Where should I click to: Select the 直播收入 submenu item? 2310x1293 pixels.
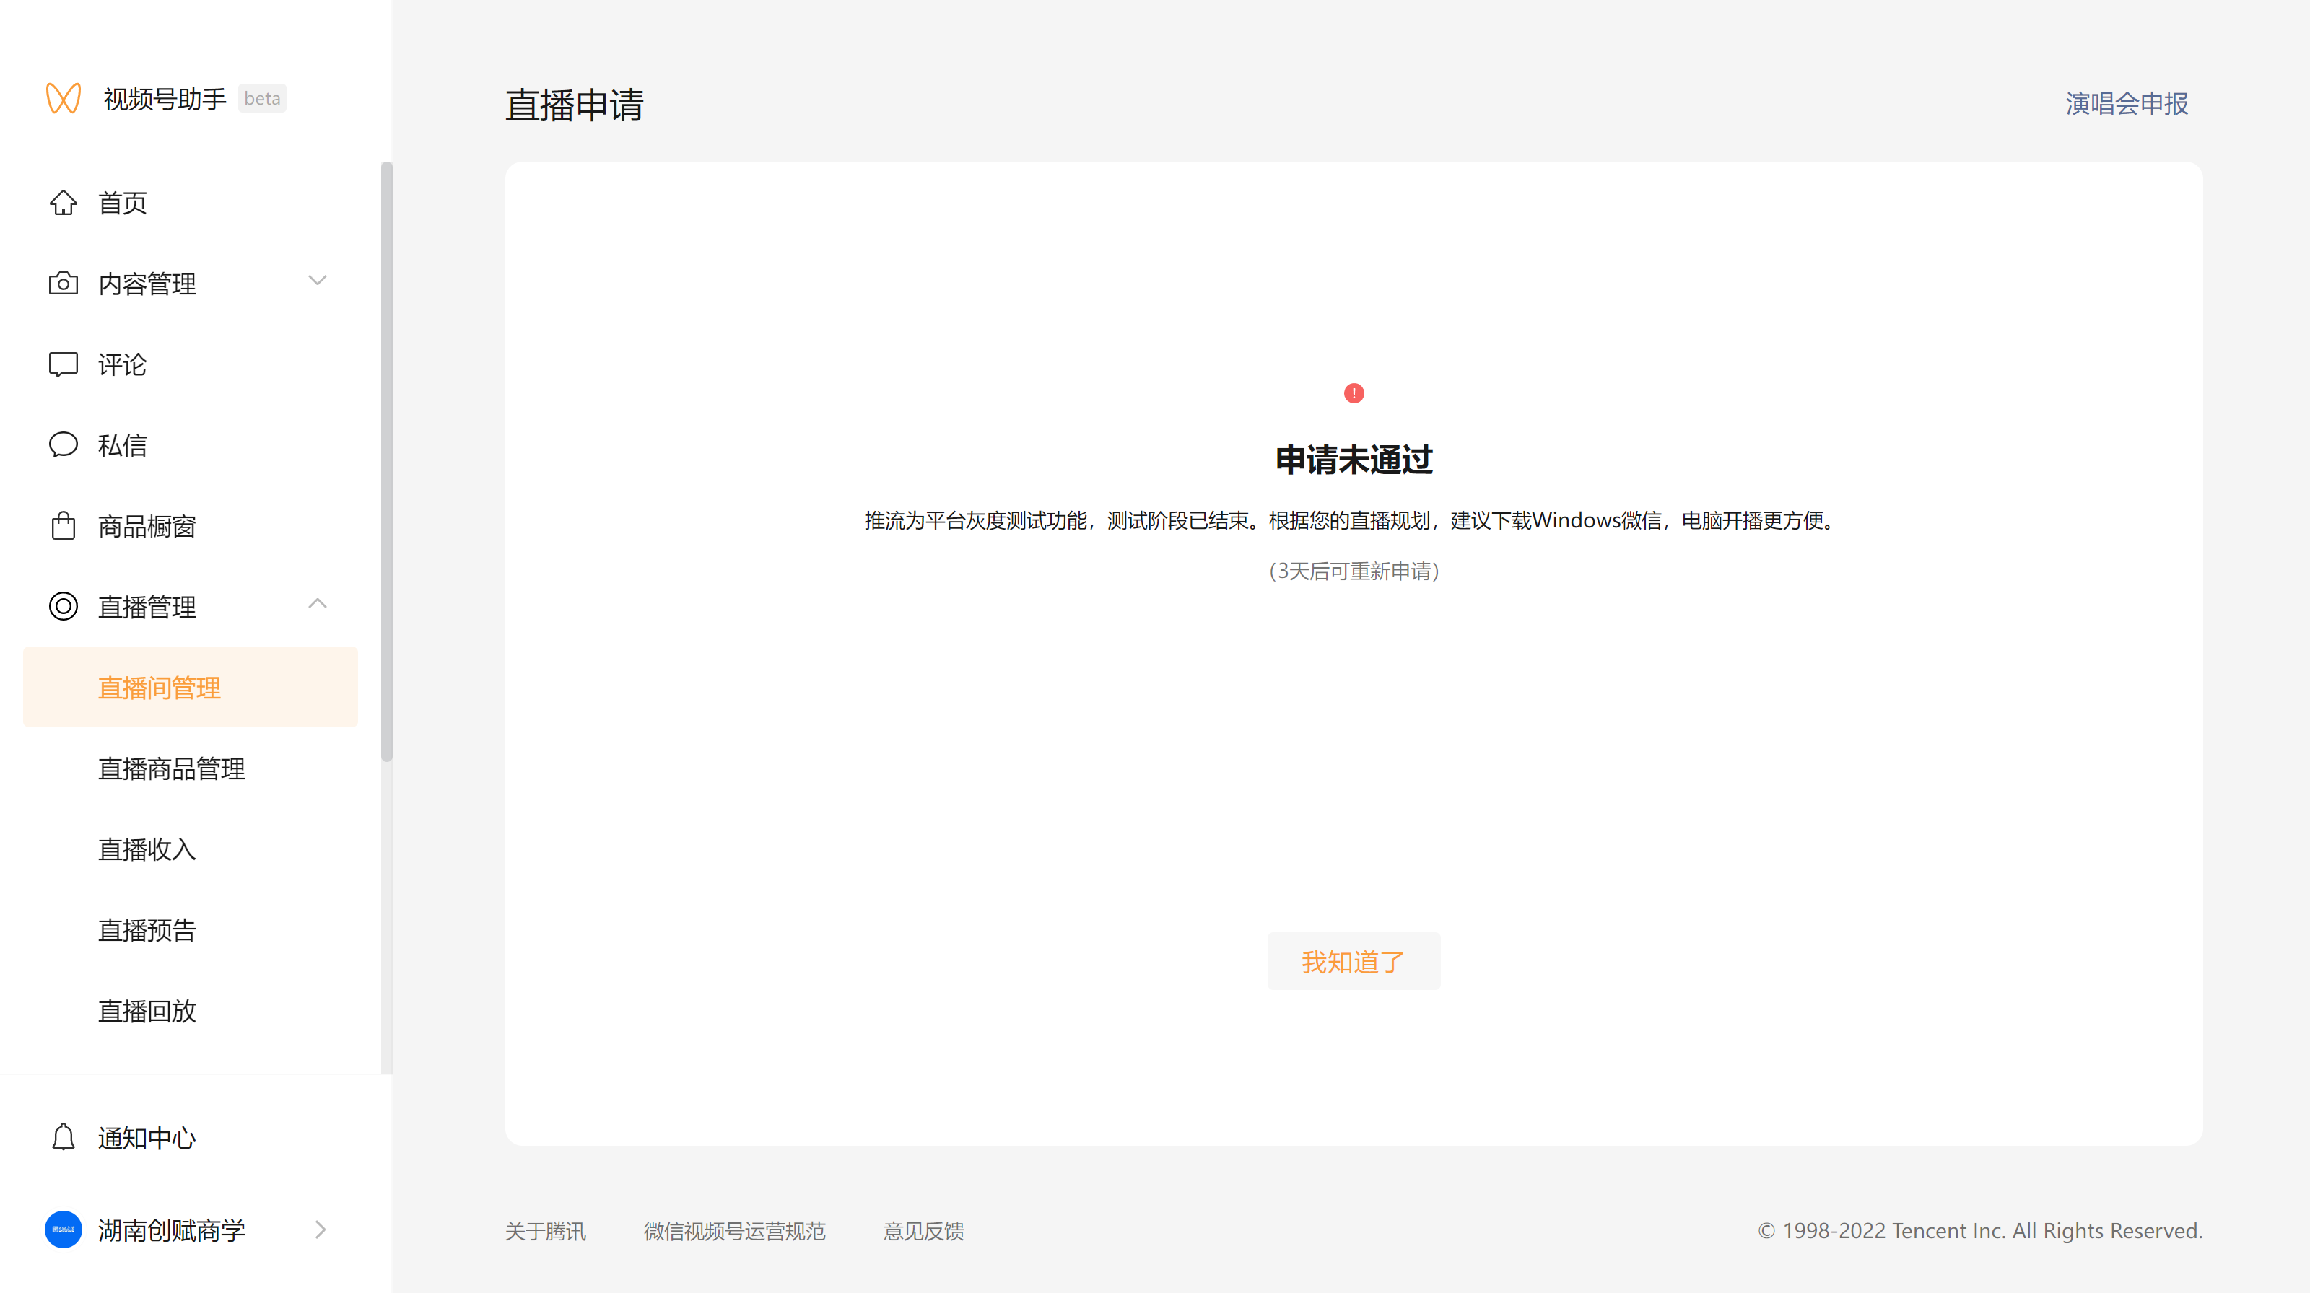click(x=190, y=849)
